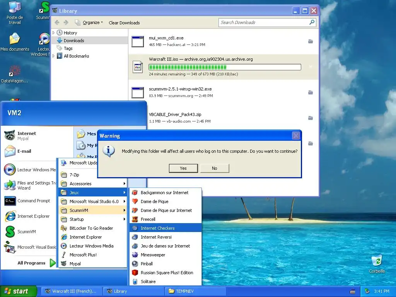Launch ScummVM from Start menu left column

point(30,232)
